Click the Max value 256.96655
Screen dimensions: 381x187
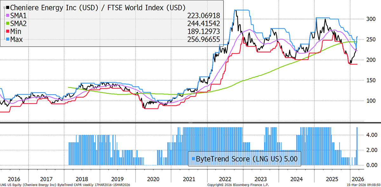(203, 39)
